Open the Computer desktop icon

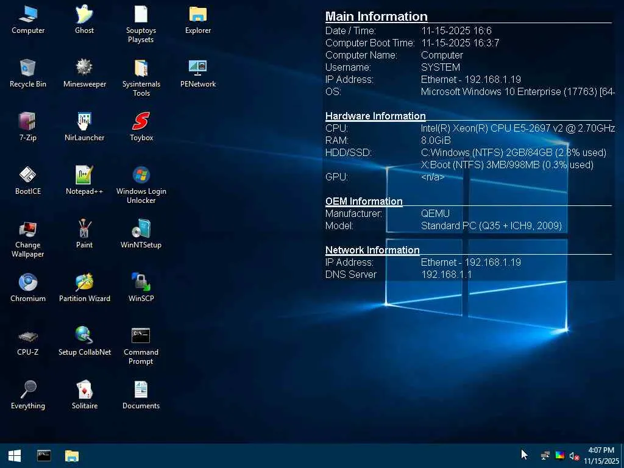coord(28,20)
